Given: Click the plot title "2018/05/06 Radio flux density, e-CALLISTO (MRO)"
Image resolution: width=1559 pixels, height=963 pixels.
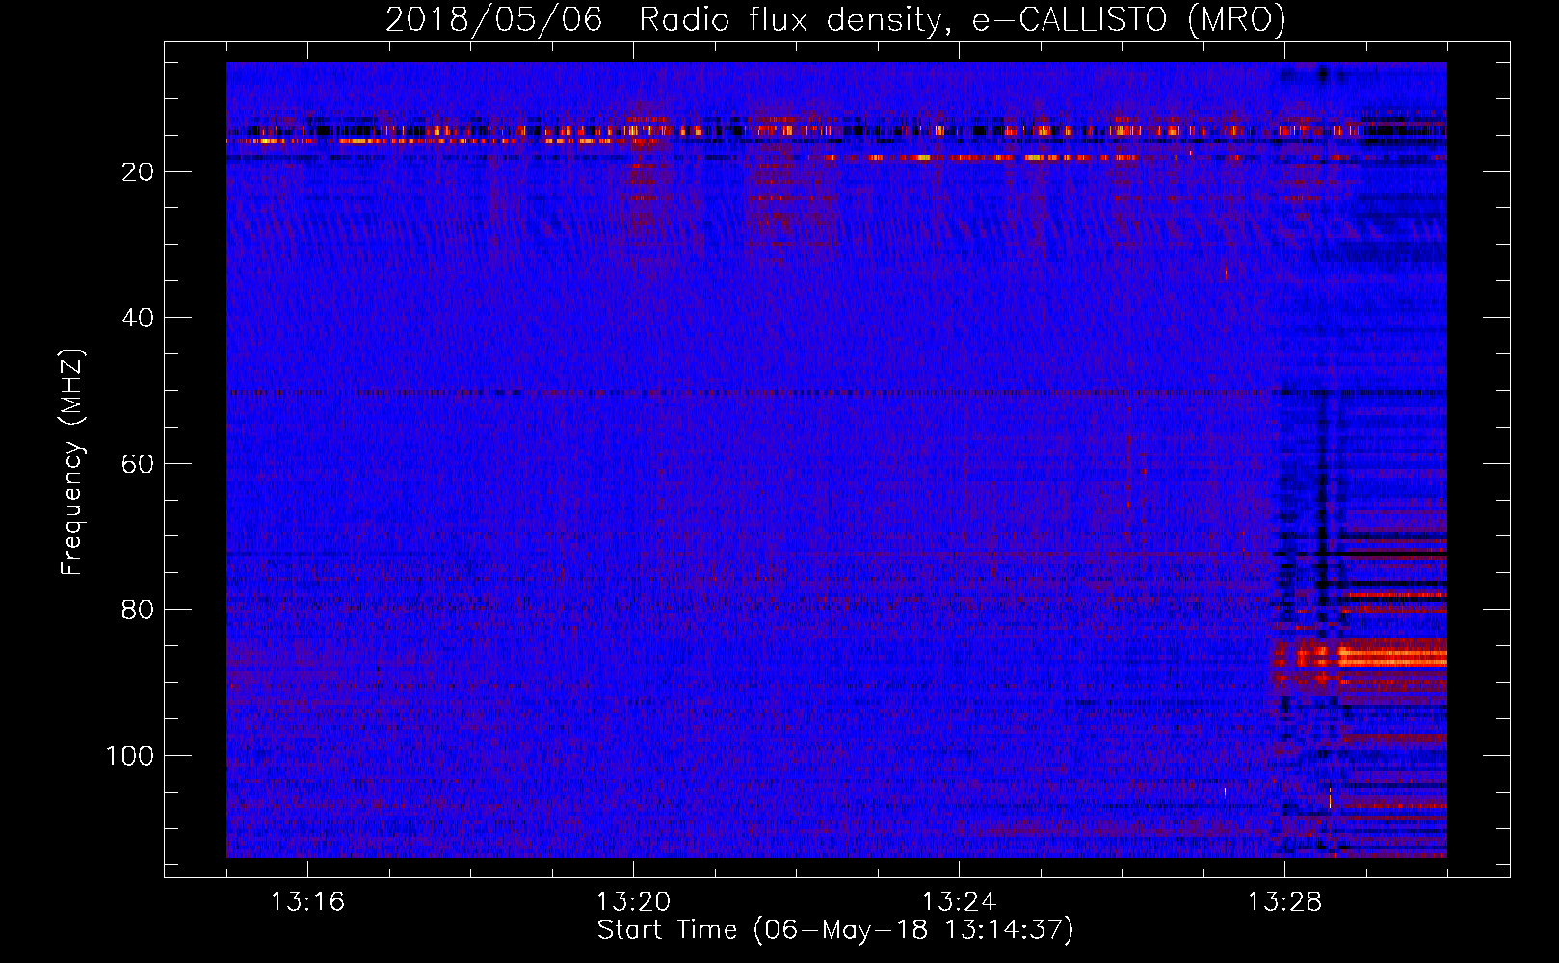Looking at the screenshot, I should point(835,19).
